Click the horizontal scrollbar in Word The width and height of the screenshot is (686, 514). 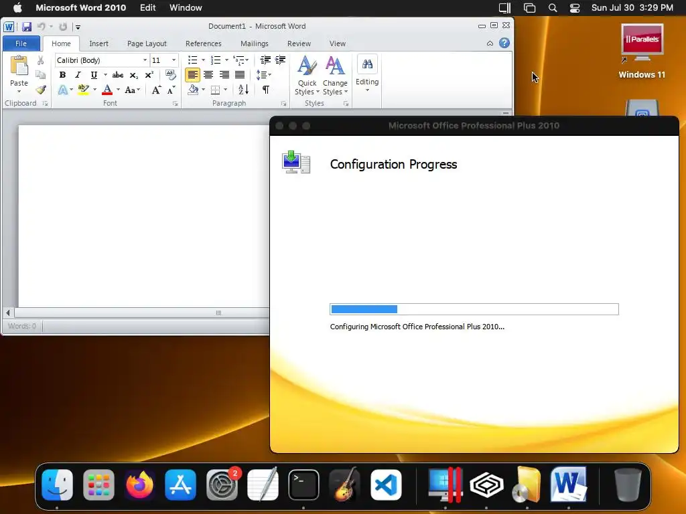click(142, 313)
